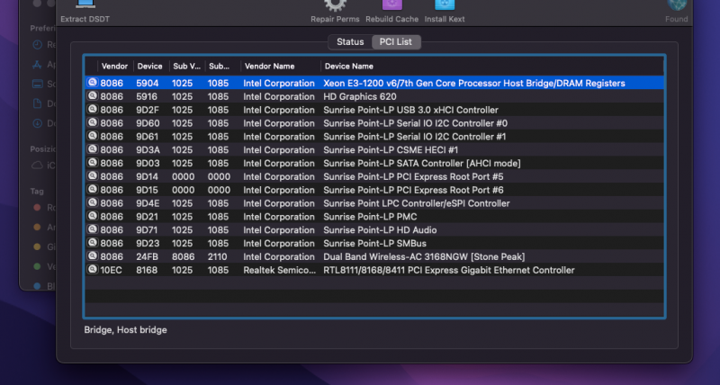This screenshot has width=720, height=385.
Task: Sort by the Vendor column header
Action: pos(114,66)
